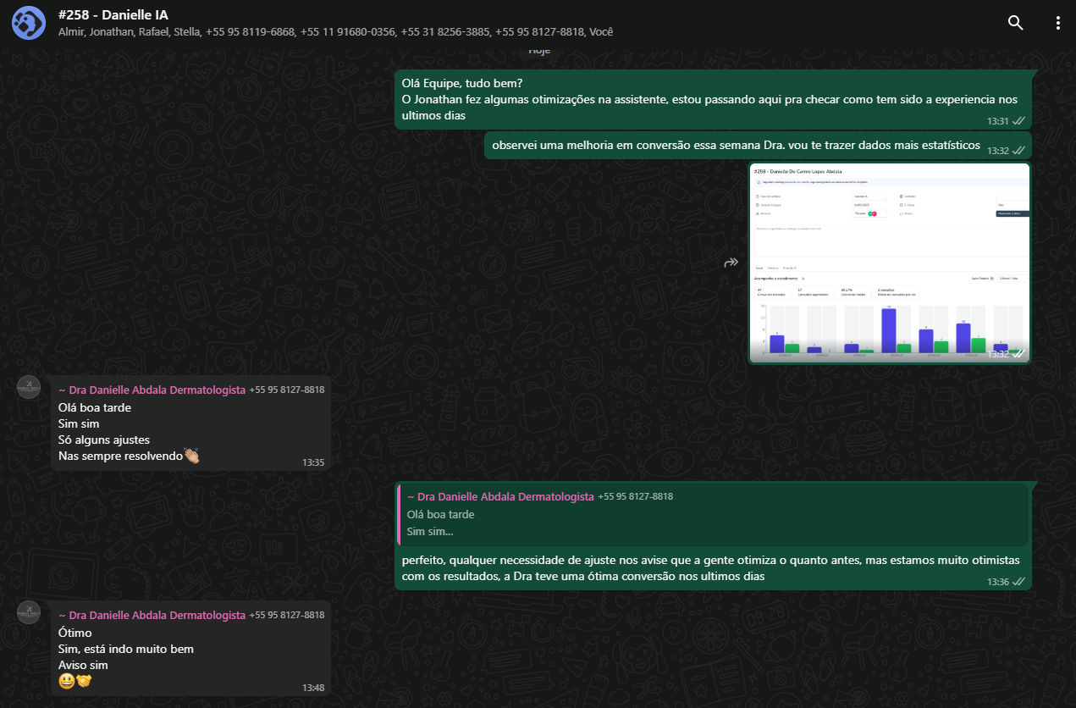Click the group avatar in the header
Image resolution: width=1076 pixels, height=708 pixels.
tap(29, 22)
